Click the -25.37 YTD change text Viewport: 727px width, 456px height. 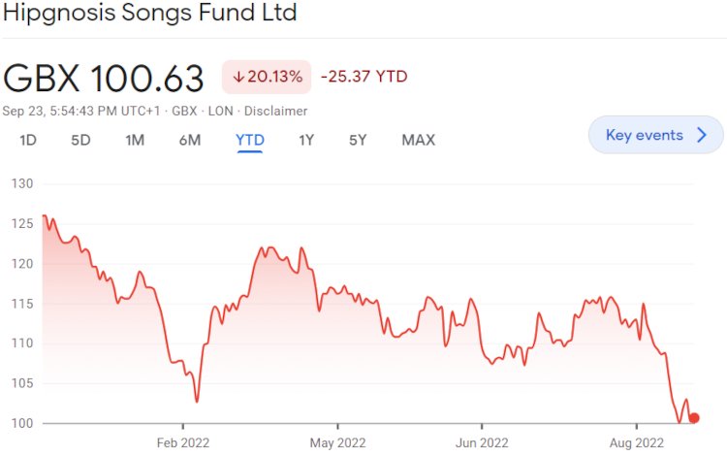tap(363, 77)
